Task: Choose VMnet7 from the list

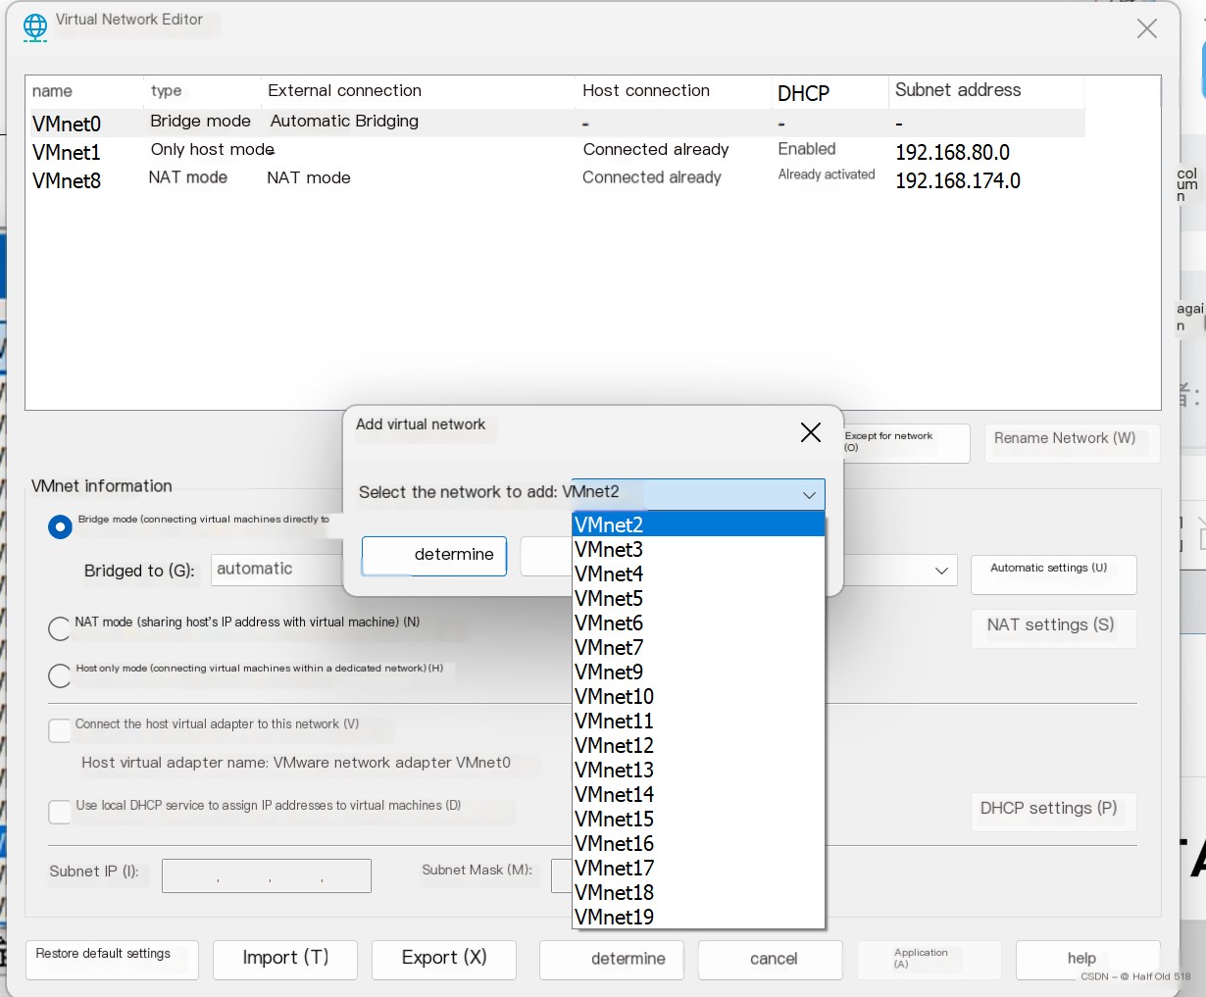Action: point(698,647)
